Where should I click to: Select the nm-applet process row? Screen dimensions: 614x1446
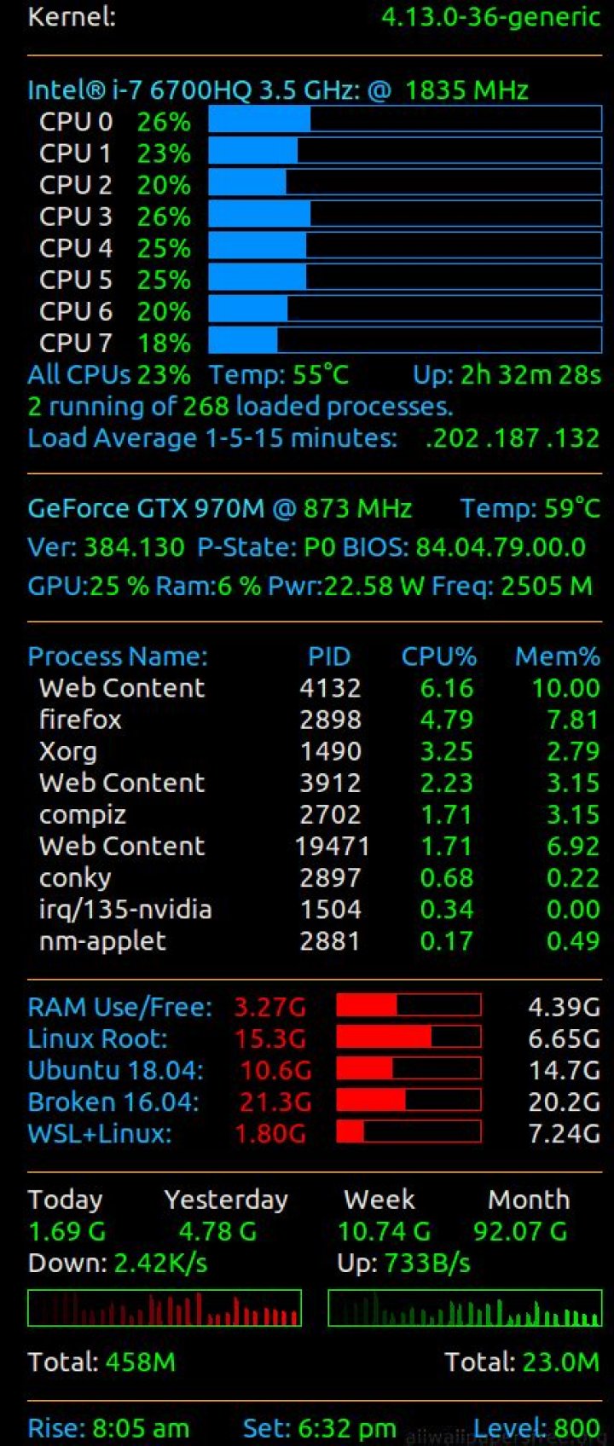pyautogui.click(x=320, y=940)
